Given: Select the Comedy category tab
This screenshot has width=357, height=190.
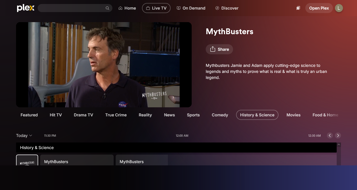Looking at the screenshot, I should pos(220,115).
